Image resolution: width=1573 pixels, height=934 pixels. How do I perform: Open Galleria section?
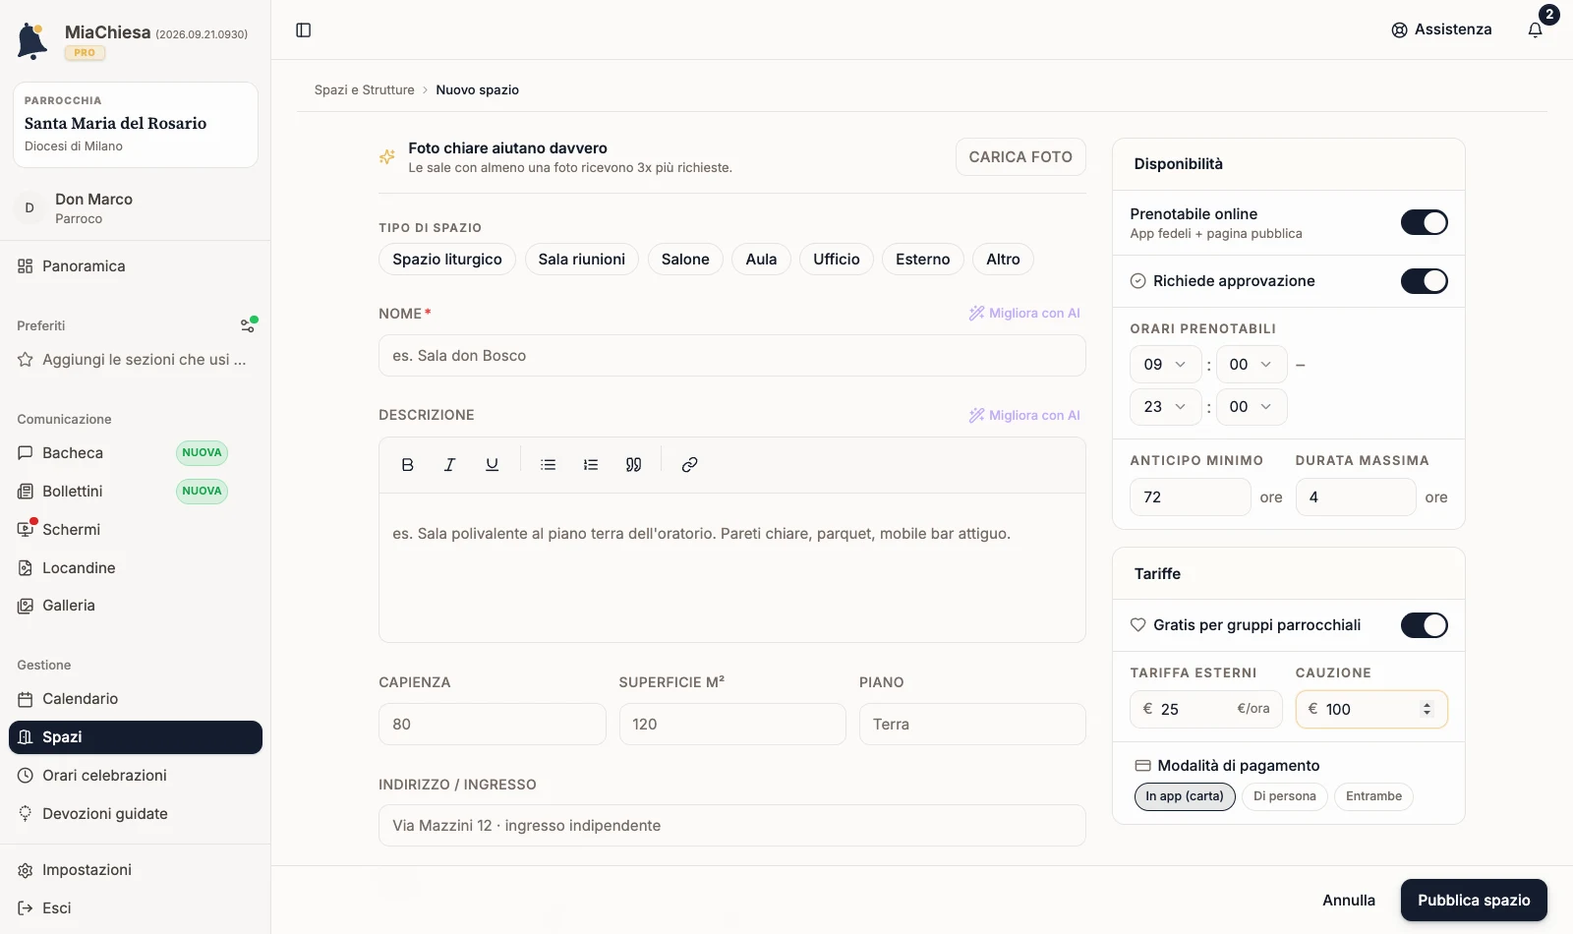coord(136,606)
